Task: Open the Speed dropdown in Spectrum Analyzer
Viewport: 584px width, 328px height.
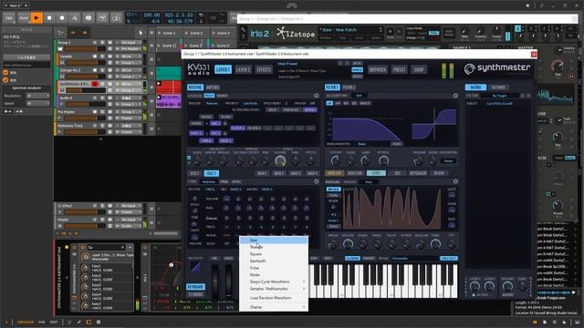Action: click(37, 103)
